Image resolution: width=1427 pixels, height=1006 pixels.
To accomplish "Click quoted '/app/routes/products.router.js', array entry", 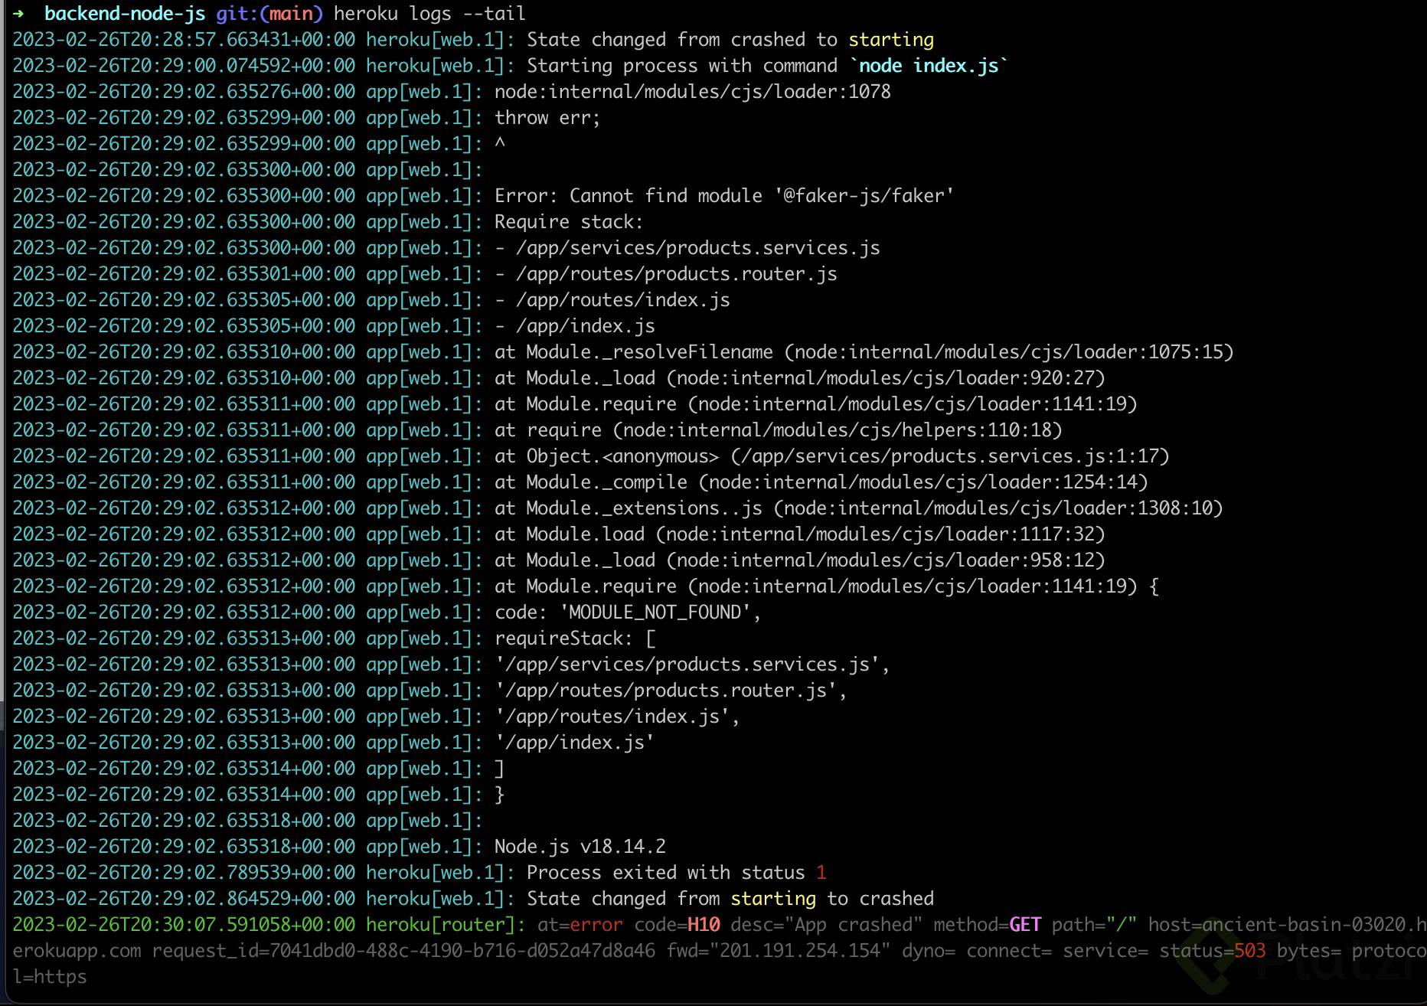I will tap(671, 691).
